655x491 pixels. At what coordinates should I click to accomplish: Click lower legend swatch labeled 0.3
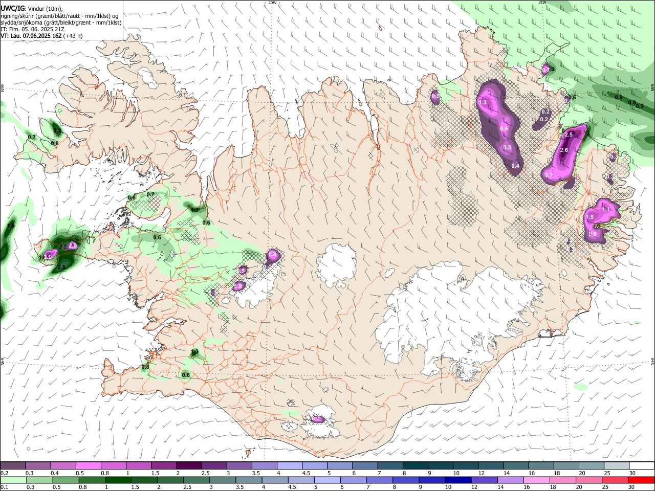(40, 480)
